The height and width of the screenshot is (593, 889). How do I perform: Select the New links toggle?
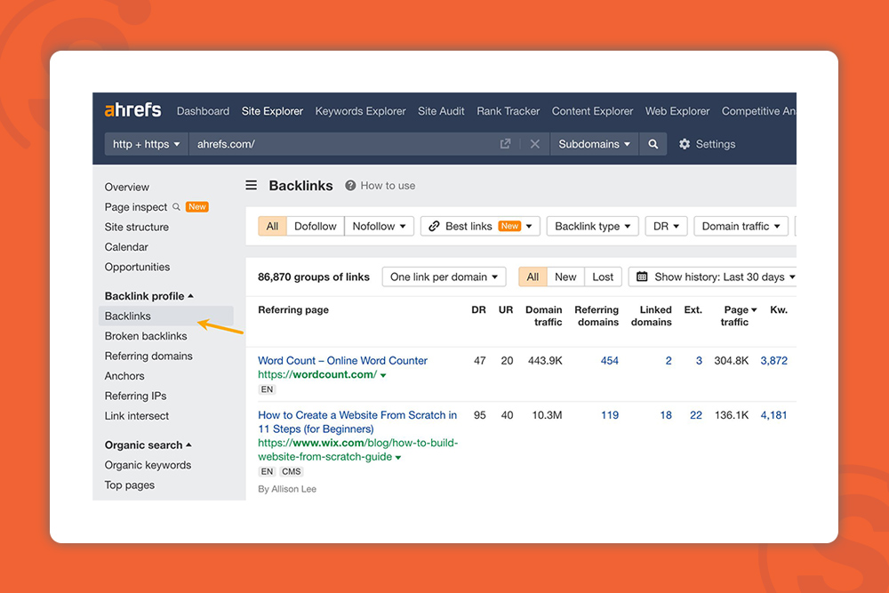click(x=565, y=276)
